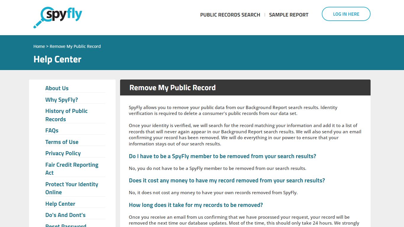
Task: Go to Home breadcrumb link
Action: [x=39, y=46]
